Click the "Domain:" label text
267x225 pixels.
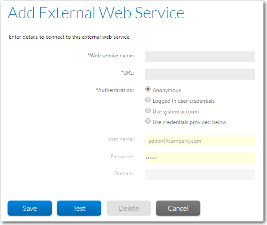pyautogui.click(x=124, y=173)
